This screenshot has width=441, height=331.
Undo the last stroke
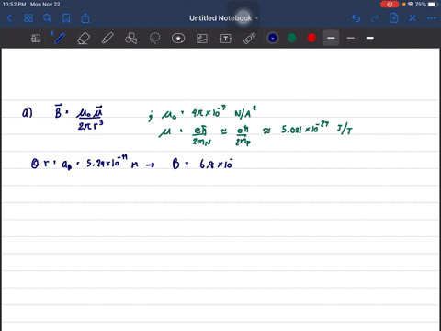click(356, 18)
